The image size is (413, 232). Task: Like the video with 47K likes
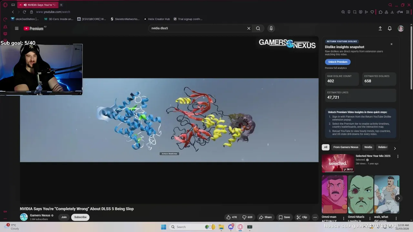(x=232, y=217)
